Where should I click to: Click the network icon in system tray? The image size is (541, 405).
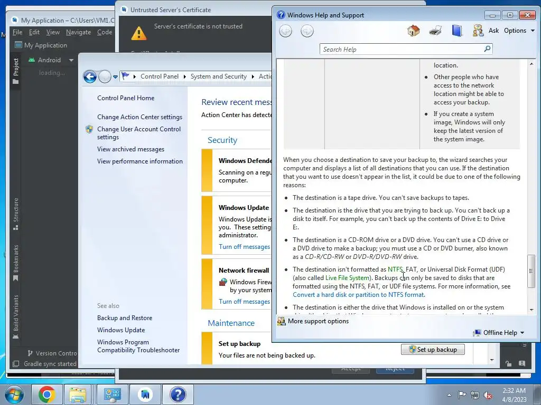475,395
